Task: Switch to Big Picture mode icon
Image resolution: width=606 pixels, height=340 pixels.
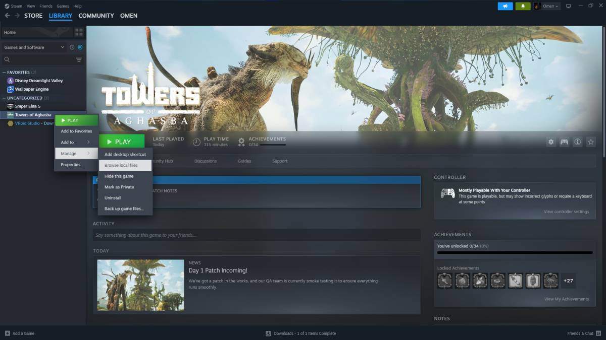Action: [568, 6]
